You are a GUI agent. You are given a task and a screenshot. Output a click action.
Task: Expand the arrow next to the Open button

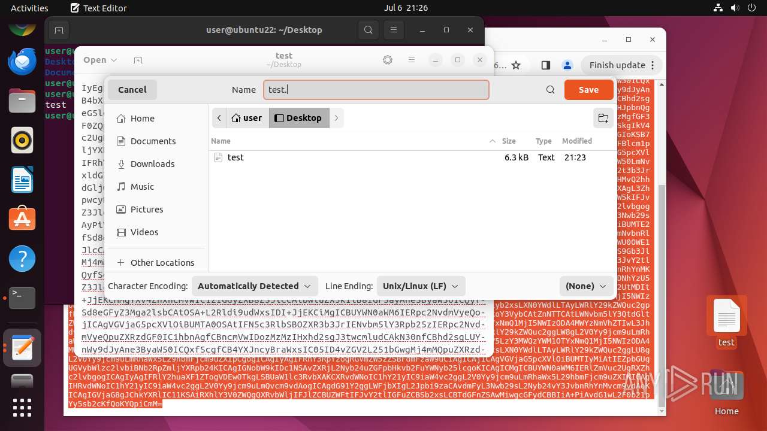114,60
